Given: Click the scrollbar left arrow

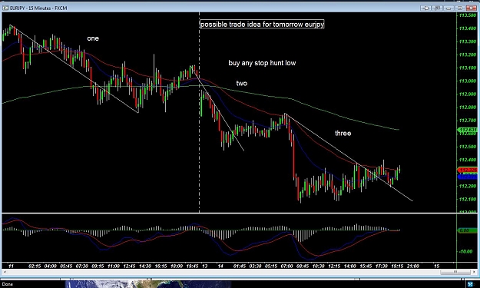Looking at the screenshot, I should [x=5, y=272].
